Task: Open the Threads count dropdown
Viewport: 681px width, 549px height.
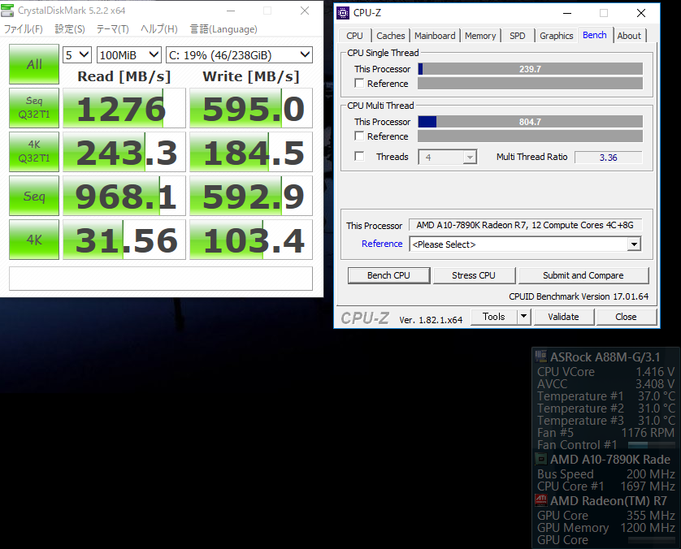Action: pos(447,157)
